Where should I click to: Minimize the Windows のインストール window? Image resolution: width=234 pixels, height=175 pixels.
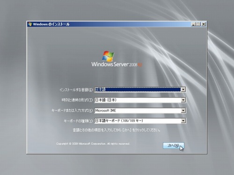pos(193,24)
